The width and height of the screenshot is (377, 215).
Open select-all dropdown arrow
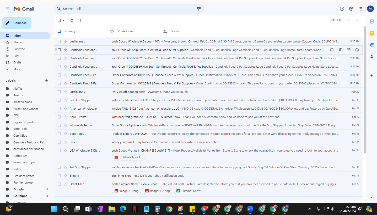(63, 20)
